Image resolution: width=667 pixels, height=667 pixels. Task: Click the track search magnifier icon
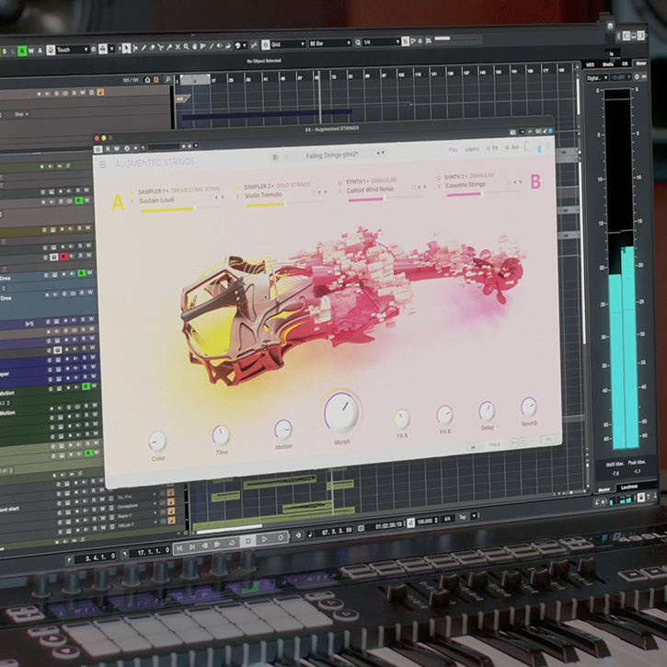pyautogui.click(x=168, y=79)
